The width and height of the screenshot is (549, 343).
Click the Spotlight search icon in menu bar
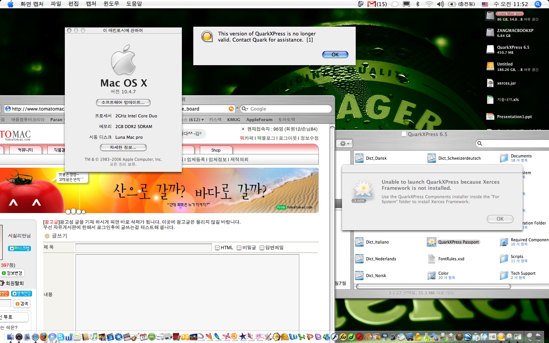[538, 4]
